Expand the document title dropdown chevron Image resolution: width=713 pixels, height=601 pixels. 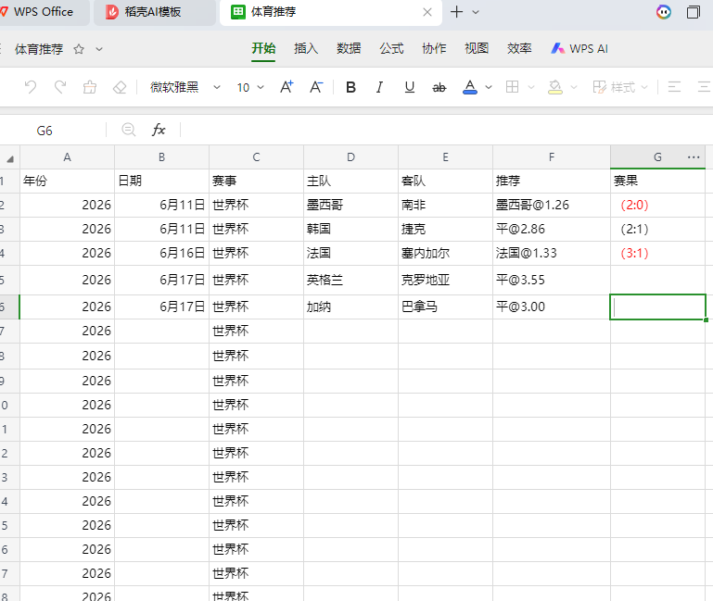tap(99, 49)
